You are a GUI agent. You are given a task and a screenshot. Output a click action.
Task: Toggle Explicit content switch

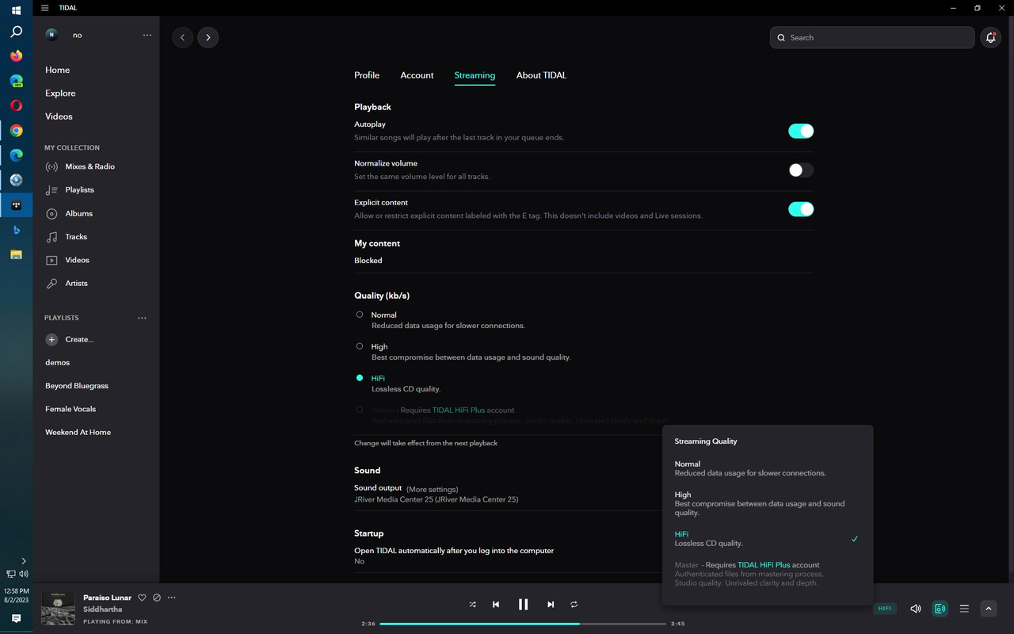801,209
